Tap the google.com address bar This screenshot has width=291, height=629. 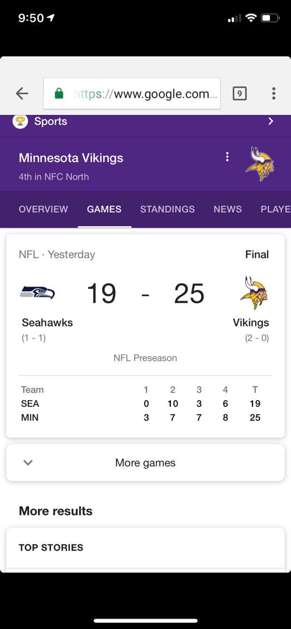[x=132, y=94]
